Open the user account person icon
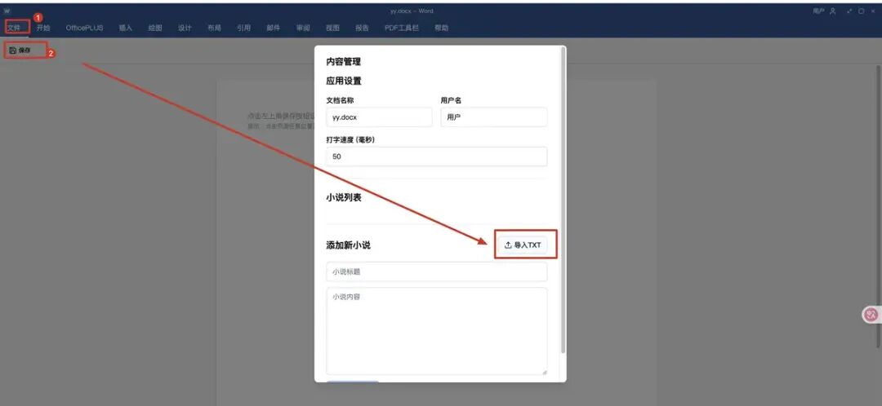 coord(833,11)
